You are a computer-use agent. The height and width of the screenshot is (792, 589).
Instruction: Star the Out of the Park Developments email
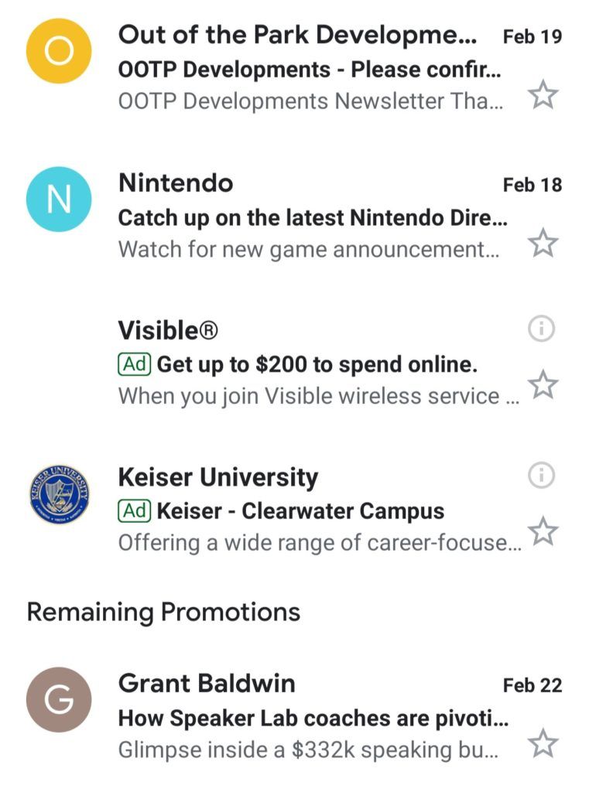point(543,94)
